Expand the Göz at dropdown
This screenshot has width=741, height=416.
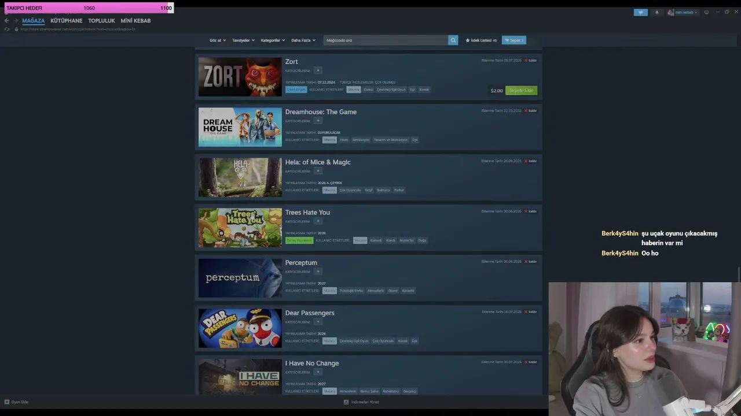coord(218,40)
